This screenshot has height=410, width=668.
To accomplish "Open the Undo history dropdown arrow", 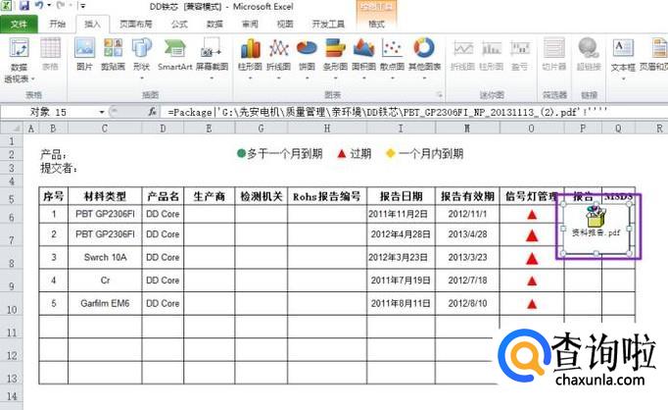I will 49,6.
